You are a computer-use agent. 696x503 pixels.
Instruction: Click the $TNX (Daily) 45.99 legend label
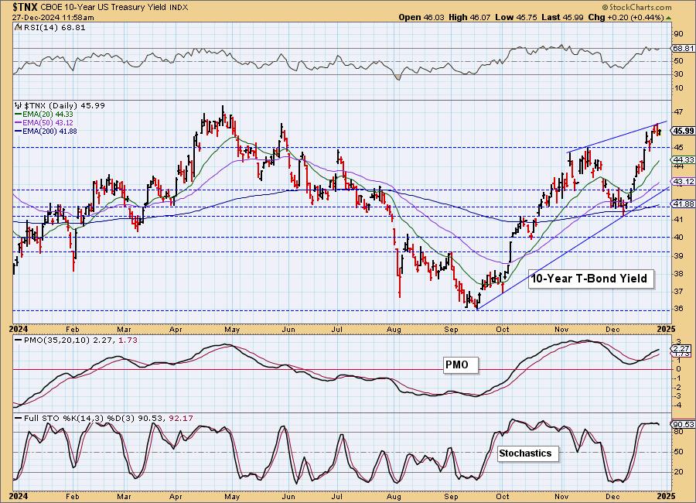coord(64,106)
